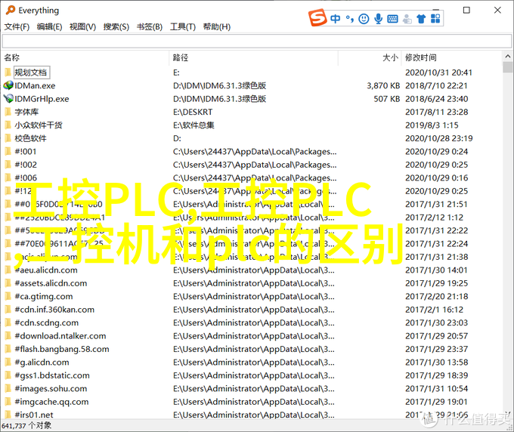Viewport: 514px width, 432px height.
Task: Click the 641,737 个对象 status bar text
Action: 26,425
